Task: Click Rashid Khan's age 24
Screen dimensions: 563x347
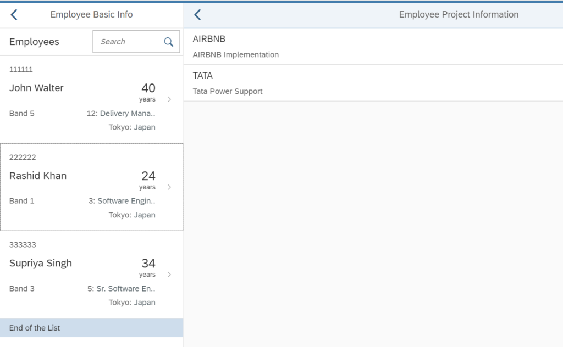Action: click(x=148, y=176)
